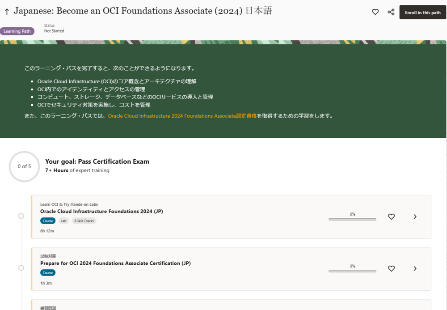Favorite the Prepare for OCI 2024 Certification course
Viewport: 447px width, 310px height.
(391, 268)
